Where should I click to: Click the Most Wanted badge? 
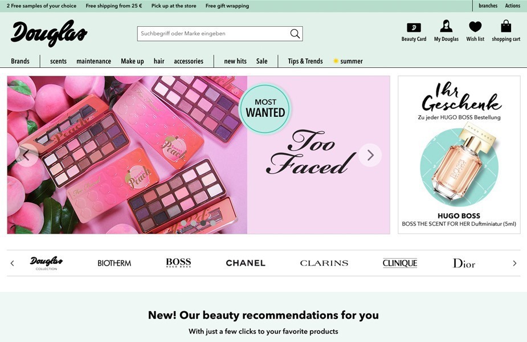265,109
